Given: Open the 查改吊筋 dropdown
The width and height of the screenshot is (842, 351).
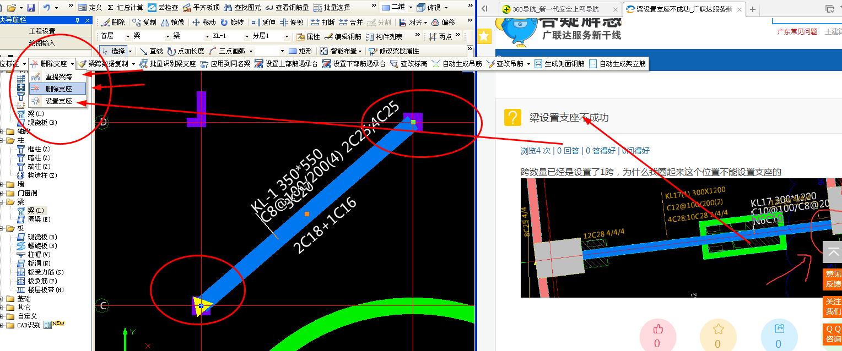Looking at the screenshot, I should tap(529, 64).
